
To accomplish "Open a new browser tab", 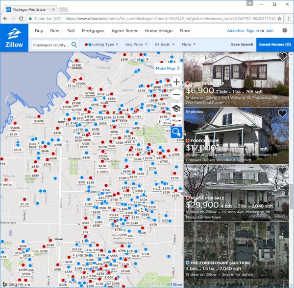I will [64, 10].
